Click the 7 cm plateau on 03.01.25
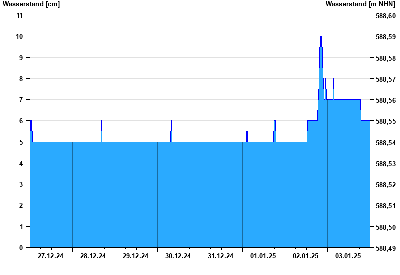400x275 pixels. [x=347, y=99]
